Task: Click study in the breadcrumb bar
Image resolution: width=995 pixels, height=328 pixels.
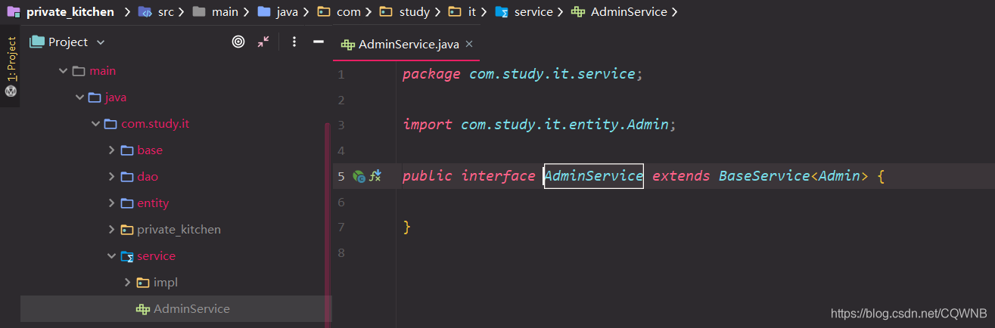Action: tap(414, 12)
